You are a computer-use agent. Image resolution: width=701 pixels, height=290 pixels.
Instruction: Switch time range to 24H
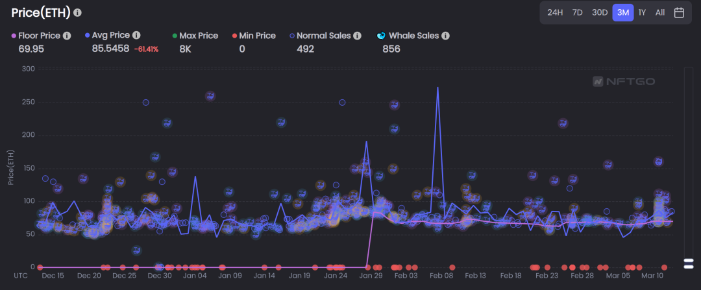click(555, 12)
